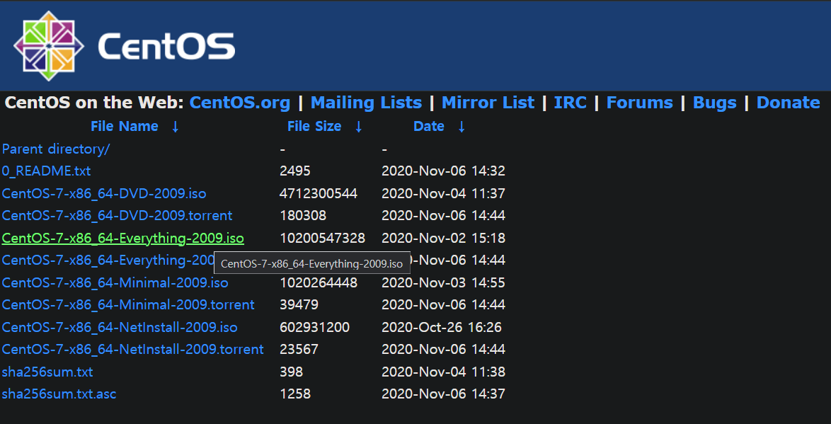831x424 pixels.
Task: Navigate to Parent directory
Action: click(x=56, y=149)
